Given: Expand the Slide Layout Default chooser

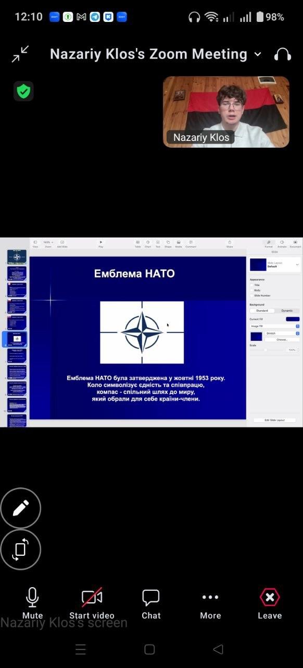Looking at the screenshot, I should point(275,265).
